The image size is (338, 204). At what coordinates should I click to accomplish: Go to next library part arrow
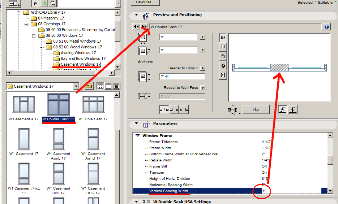(x=144, y=27)
